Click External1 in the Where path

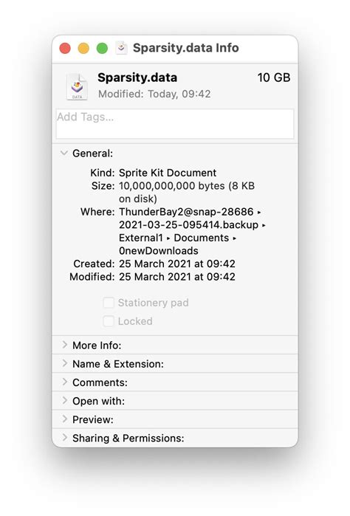(x=141, y=238)
